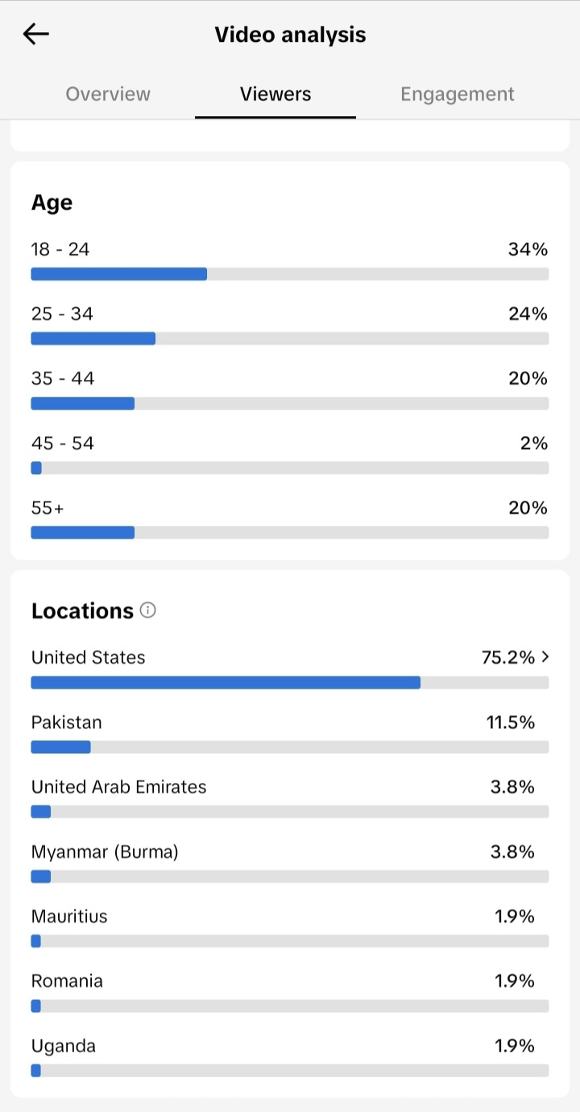Select the Viewers tab
Image resolution: width=580 pixels, height=1112 pixels.
(x=275, y=94)
